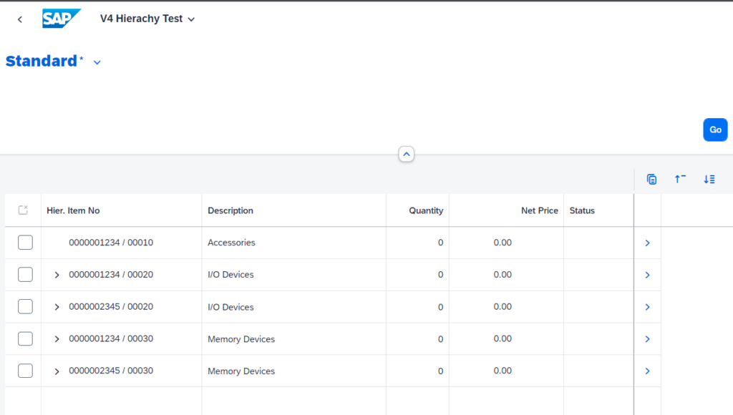This screenshot has width=733, height=415.
Task: Expand tree node 0000001234 / 00020
Action: pos(56,275)
